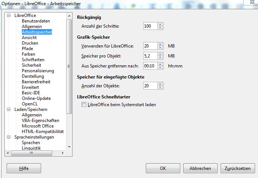This screenshot has height=178, width=258.
Task: Select the Arbeitsspeicher tree entry
Action: (x=37, y=32)
